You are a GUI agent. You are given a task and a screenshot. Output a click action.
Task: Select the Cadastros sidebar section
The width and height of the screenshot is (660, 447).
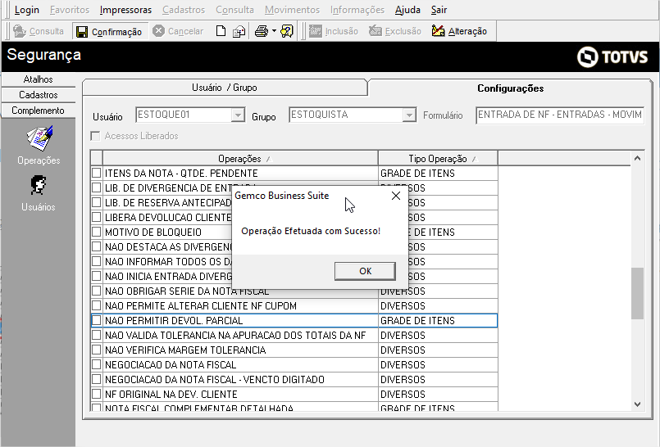[x=39, y=95]
